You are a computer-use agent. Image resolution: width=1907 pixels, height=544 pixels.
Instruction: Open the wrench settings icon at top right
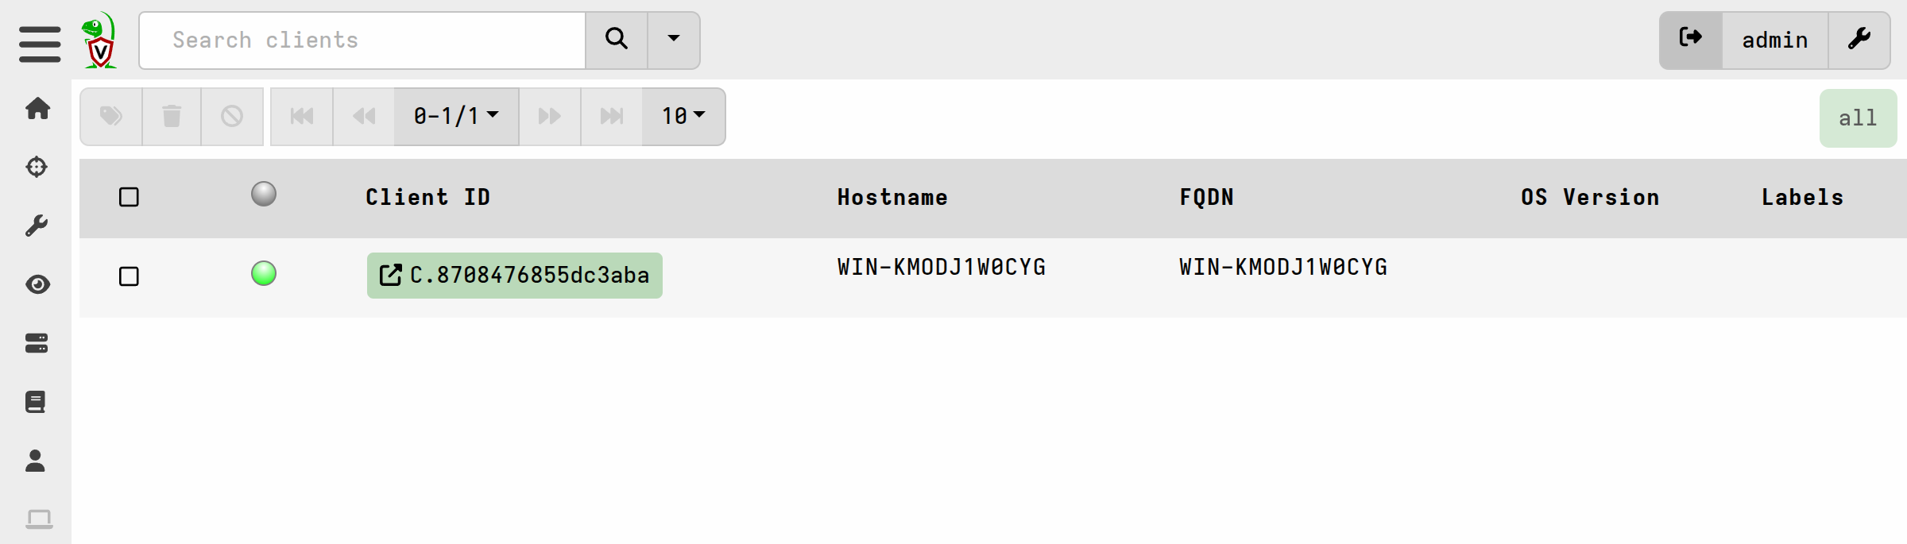pos(1859,40)
